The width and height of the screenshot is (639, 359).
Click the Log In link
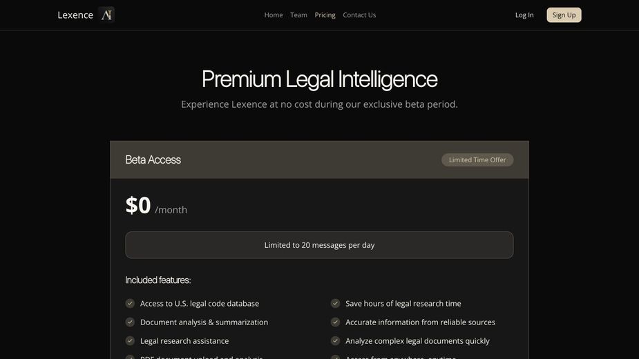point(524,15)
